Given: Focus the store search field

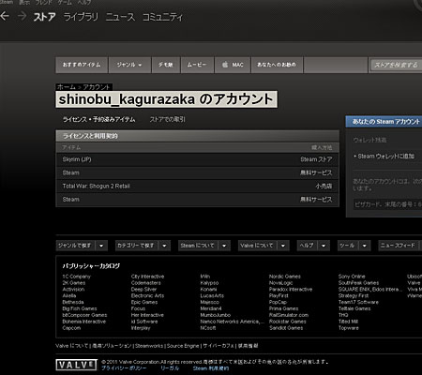Looking at the screenshot, I should click(x=396, y=65).
